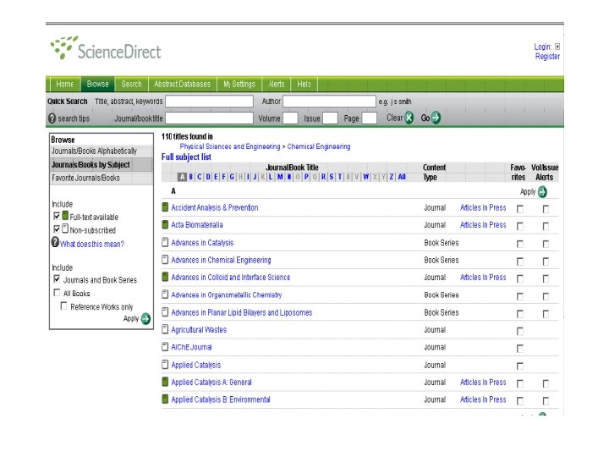Open Articles in Press for Acta Biomaterialia

click(x=483, y=224)
